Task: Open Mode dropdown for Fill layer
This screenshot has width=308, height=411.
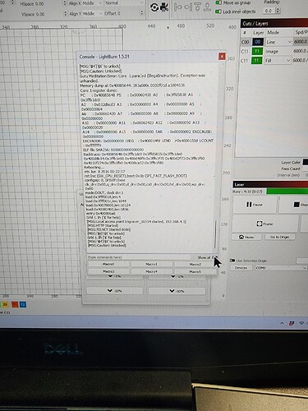Action: point(278,61)
